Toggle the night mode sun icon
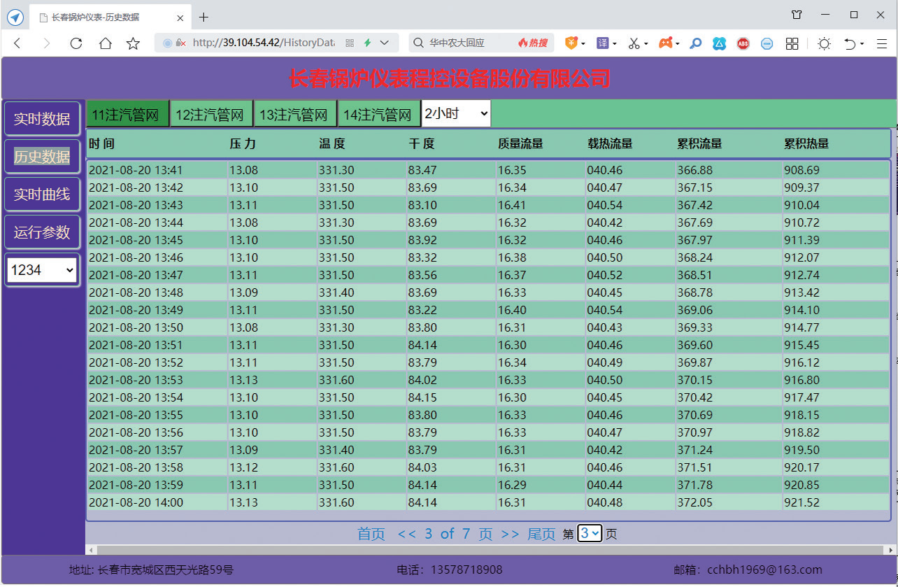The image size is (898, 587). 824,43
